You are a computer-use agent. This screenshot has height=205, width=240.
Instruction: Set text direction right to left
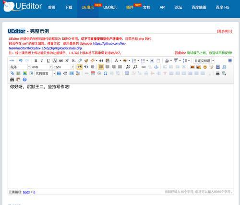click(86, 67)
